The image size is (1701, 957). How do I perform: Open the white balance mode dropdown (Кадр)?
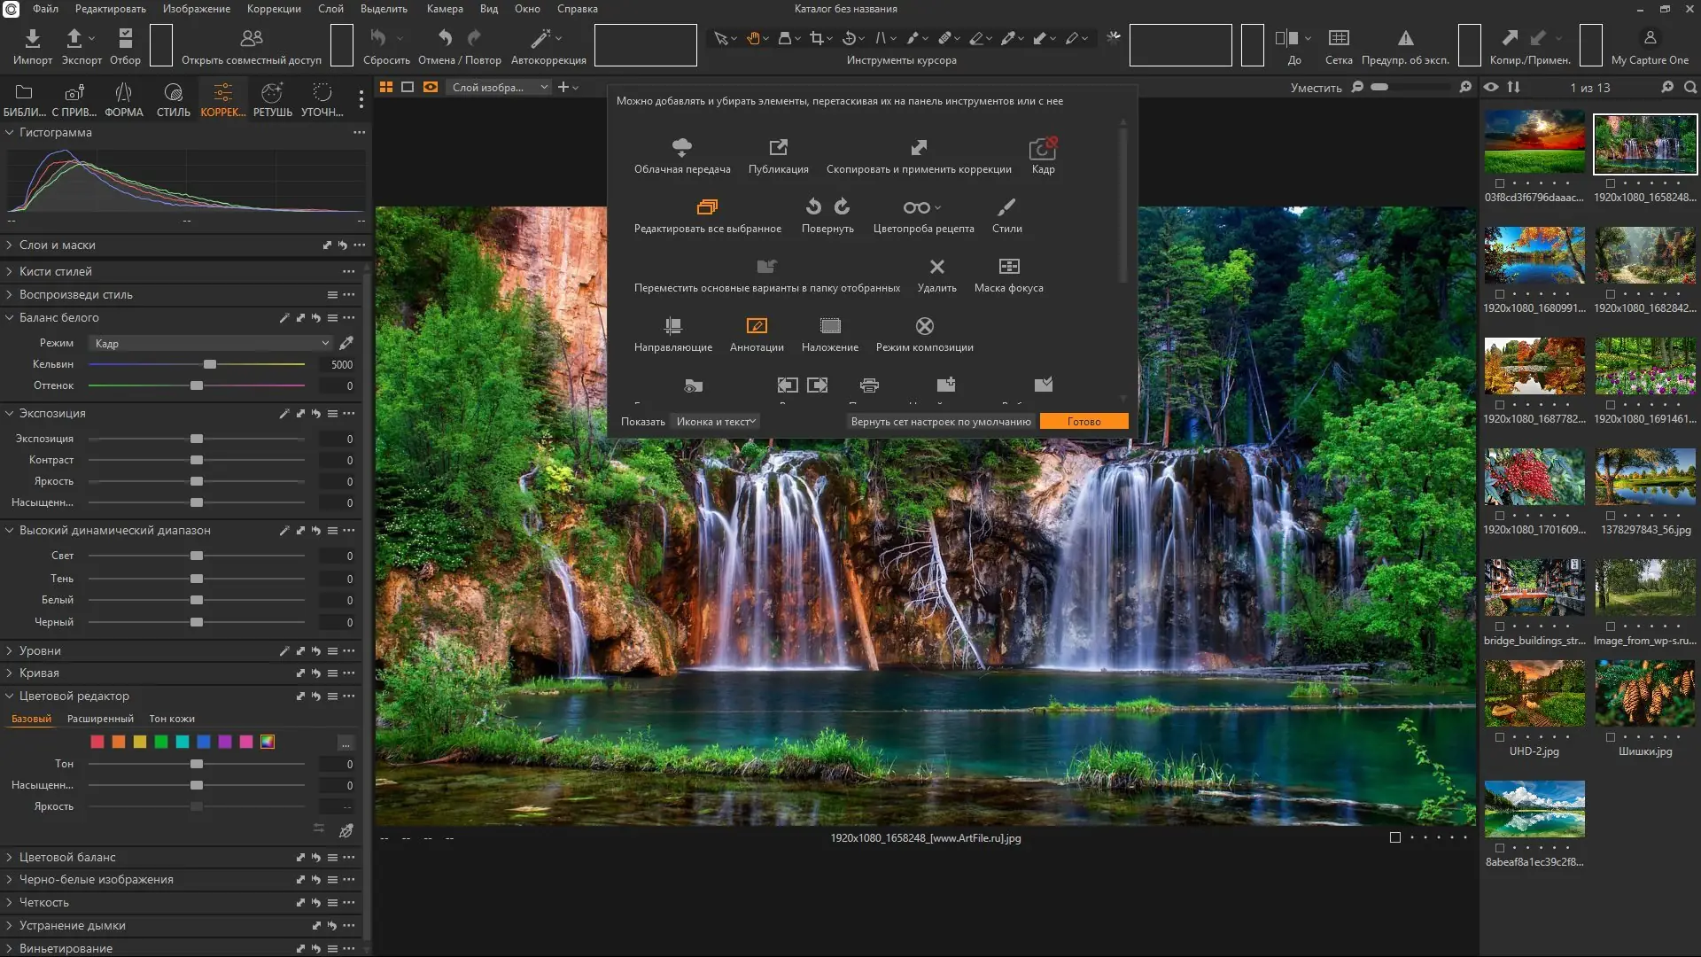click(210, 343)
